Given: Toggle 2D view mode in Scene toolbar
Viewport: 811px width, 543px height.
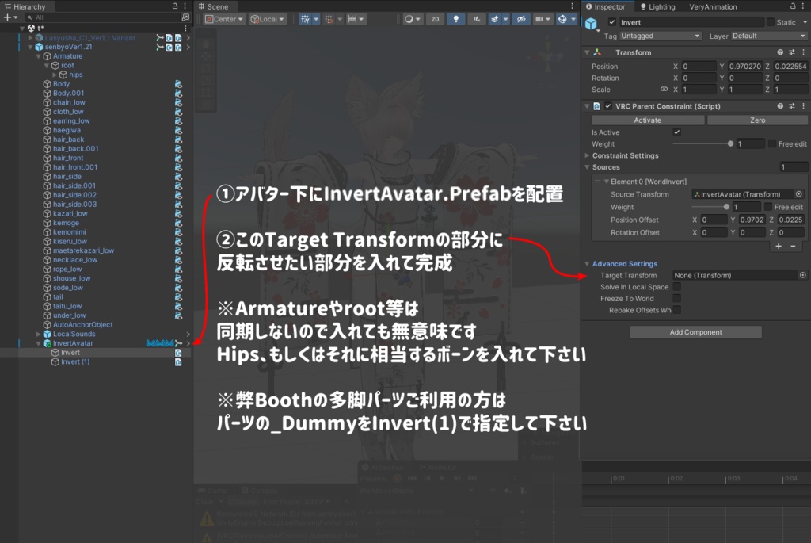Looking at the screenshot, I should point(434,20).
